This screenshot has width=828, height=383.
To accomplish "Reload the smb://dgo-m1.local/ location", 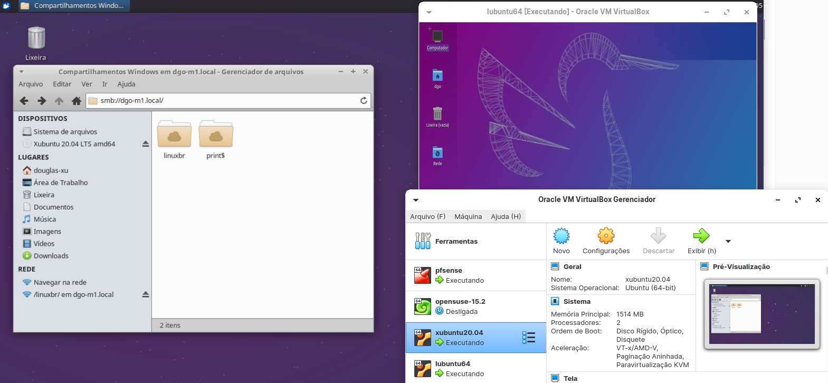I will [364, 101].
